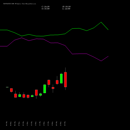
Task: Select the 04 May date label
Action: pyautogui.click(x=6, y=123)
